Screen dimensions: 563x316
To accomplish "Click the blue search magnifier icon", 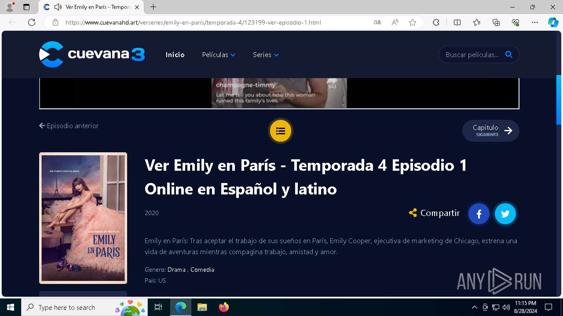I will (x=509, y=54).
